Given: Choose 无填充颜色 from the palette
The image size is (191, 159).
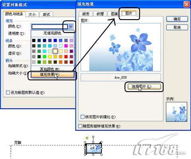Looking at the screenshot, I should [52, 33].
